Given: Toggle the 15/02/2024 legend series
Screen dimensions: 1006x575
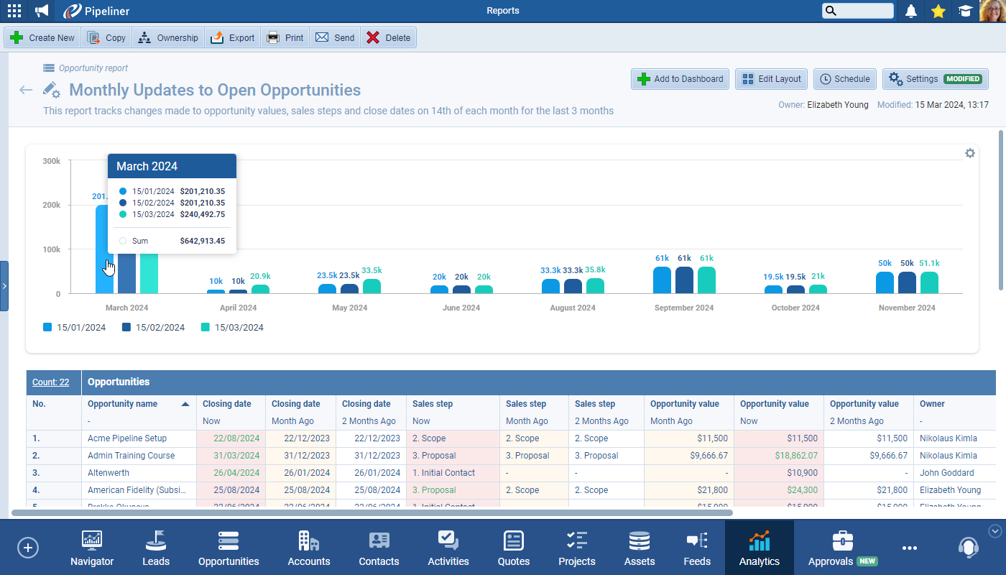Looking at the screenshot, I should pos(153,328).
